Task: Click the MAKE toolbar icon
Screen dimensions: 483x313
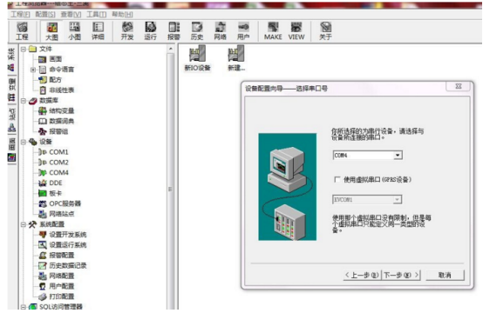Action: [x=273, y=31]
